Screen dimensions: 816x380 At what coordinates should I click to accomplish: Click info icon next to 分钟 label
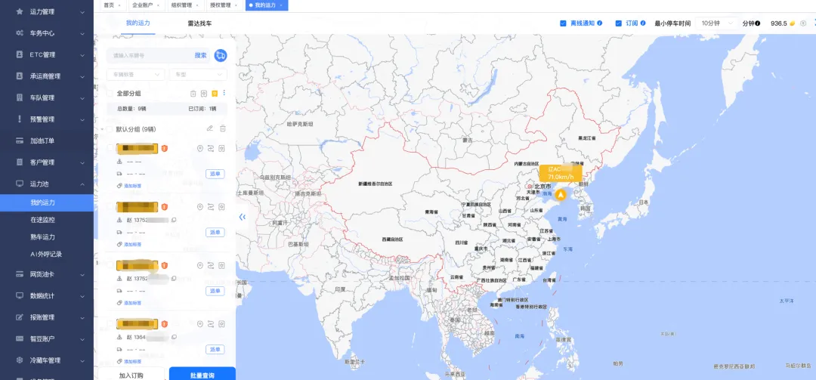tap(758, 23)
